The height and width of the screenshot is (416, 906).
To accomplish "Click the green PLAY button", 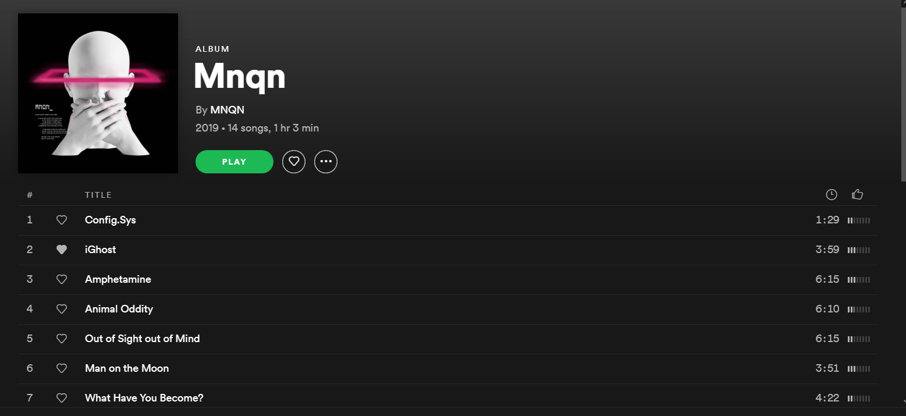I will [235, 162].
